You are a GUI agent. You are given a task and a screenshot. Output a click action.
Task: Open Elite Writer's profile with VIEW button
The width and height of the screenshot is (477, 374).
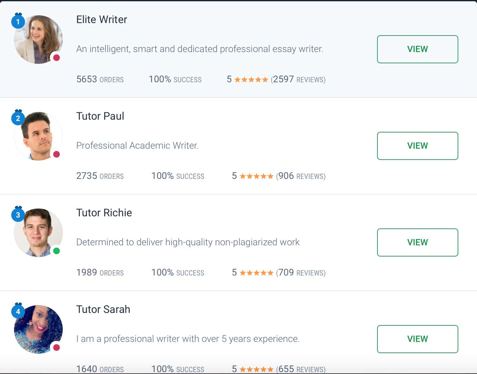click(x=417, y=49)
